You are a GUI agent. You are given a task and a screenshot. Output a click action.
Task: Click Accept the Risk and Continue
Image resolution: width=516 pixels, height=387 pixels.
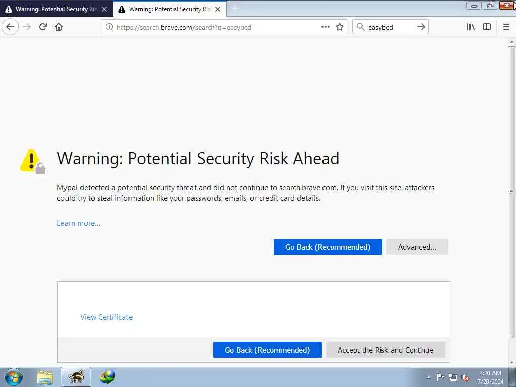coord(385,350)
